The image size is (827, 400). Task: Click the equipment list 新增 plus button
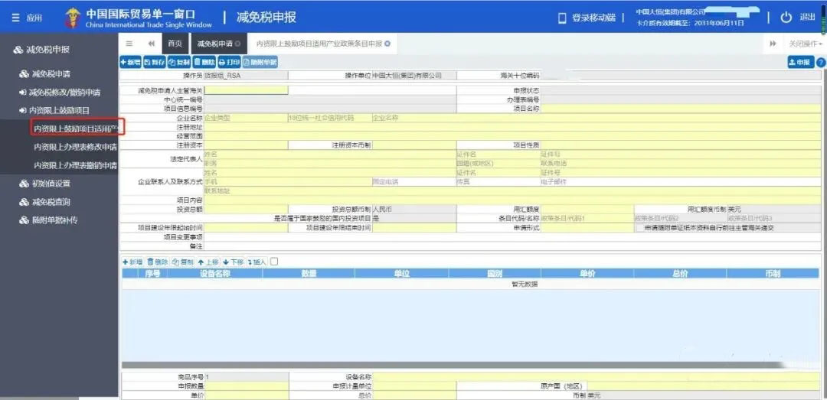(132, 262)
